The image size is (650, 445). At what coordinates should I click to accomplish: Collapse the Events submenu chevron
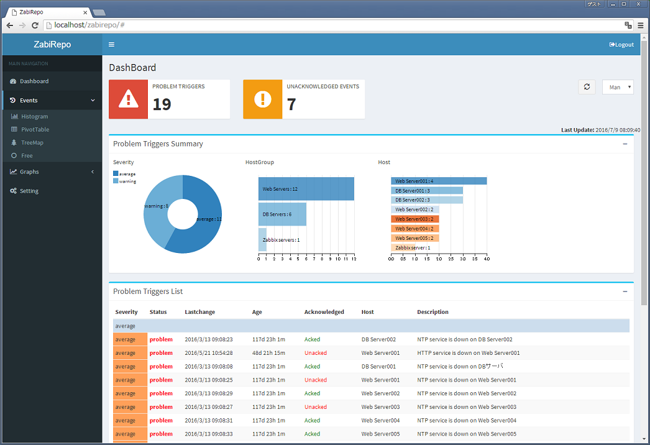[93, 100]
